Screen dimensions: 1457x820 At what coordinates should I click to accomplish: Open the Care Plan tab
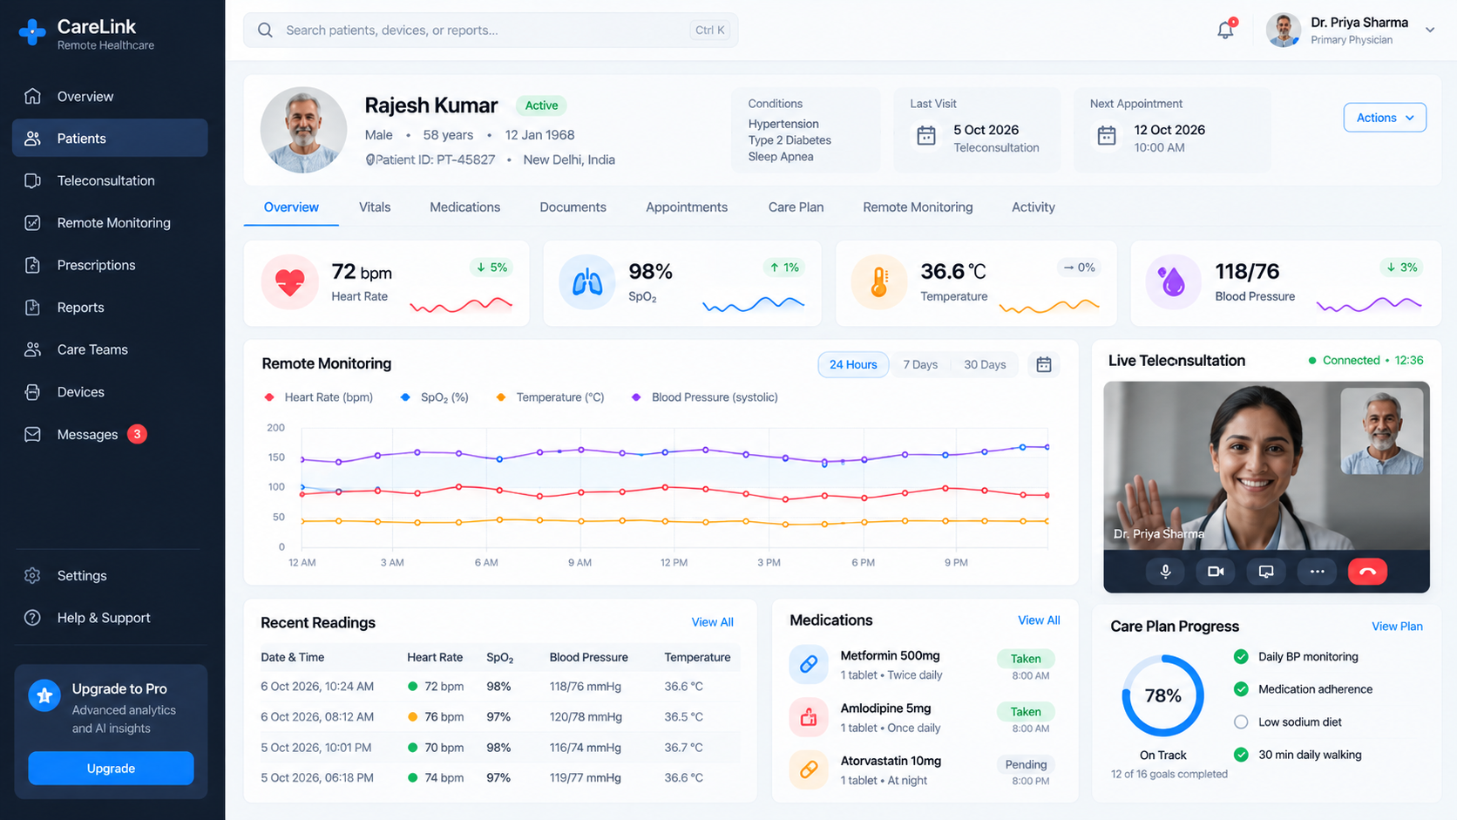click(796, 207)
